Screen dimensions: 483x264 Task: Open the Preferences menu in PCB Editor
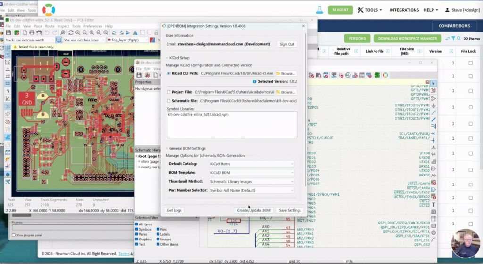click(92, 26)
